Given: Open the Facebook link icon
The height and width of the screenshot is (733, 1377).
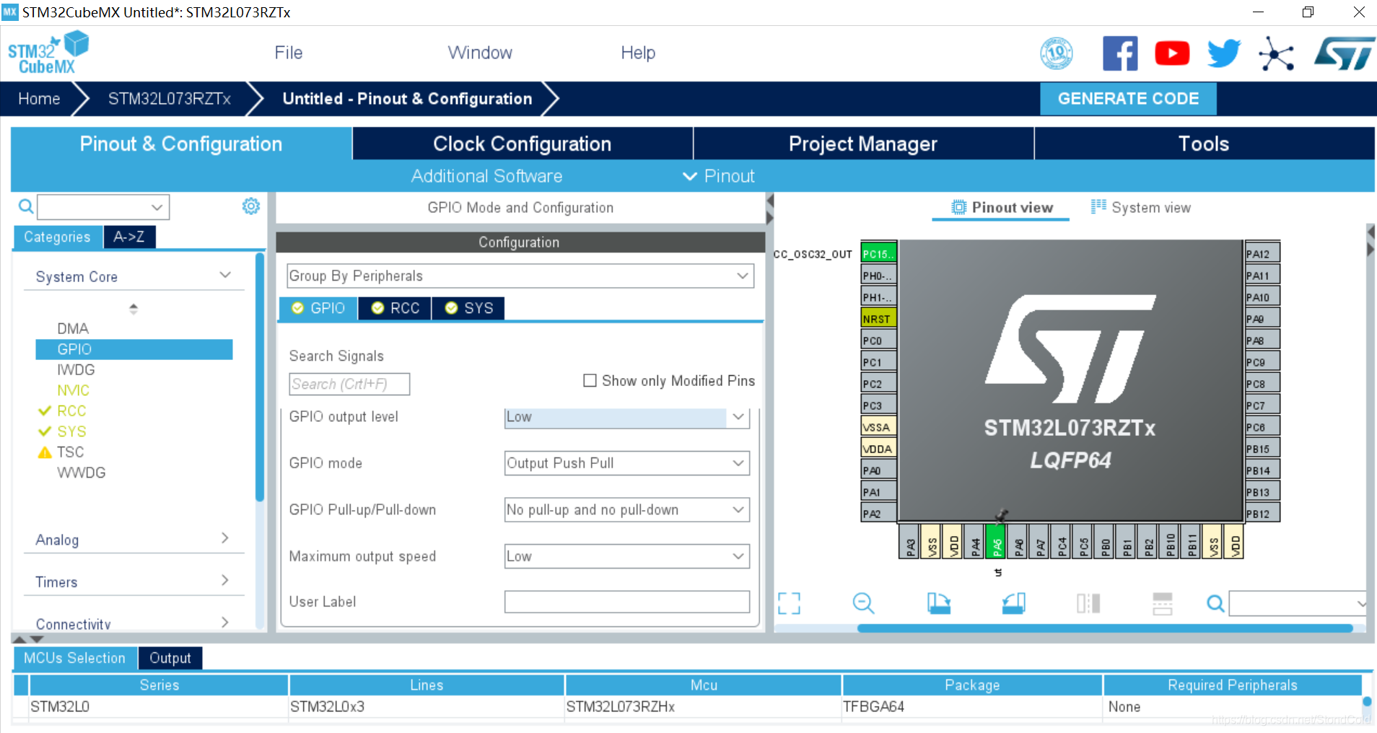Looking at the screenshot, I should click(x=1120, y=53).
